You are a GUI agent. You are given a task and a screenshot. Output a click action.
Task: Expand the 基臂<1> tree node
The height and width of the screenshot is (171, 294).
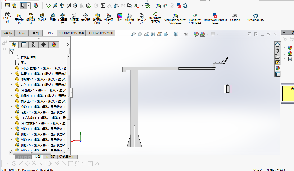click(11, 74)
